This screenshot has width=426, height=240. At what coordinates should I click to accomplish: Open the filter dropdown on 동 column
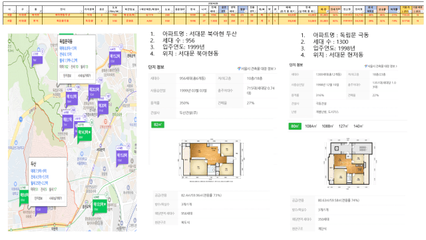41,11
